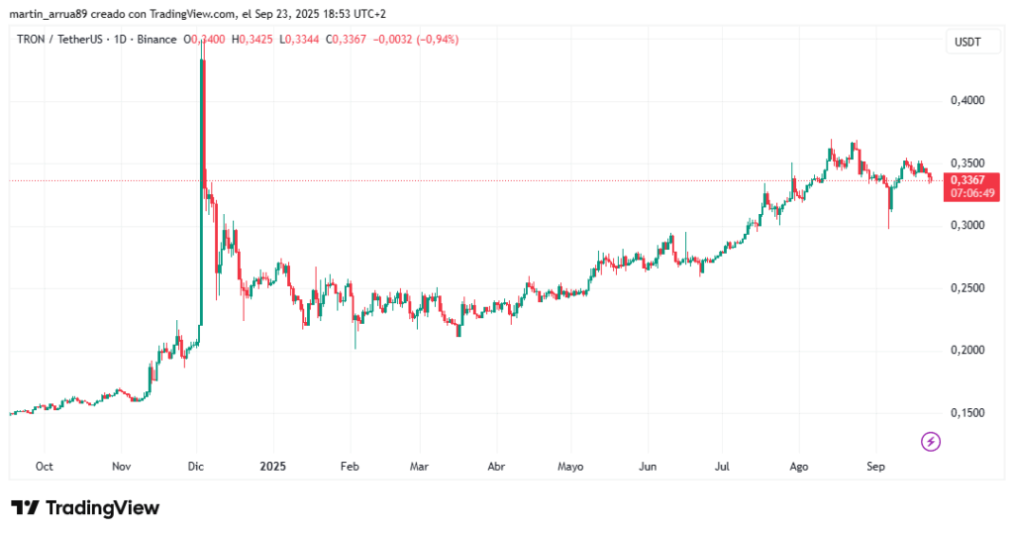Click the TradingView wordmark text
The height and width of the screenshot is (536, 1014).
coord(102,508)
